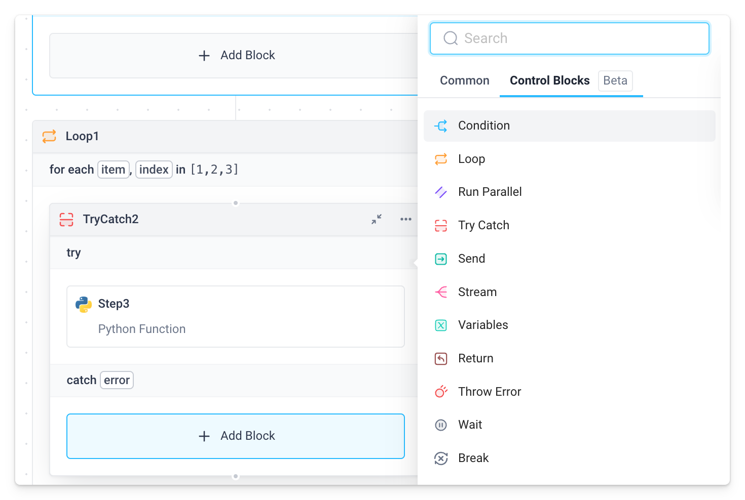This screenshot has height=500, width=745.
Task: Choose the Throw Error icon
Action: tap(441, 392)
